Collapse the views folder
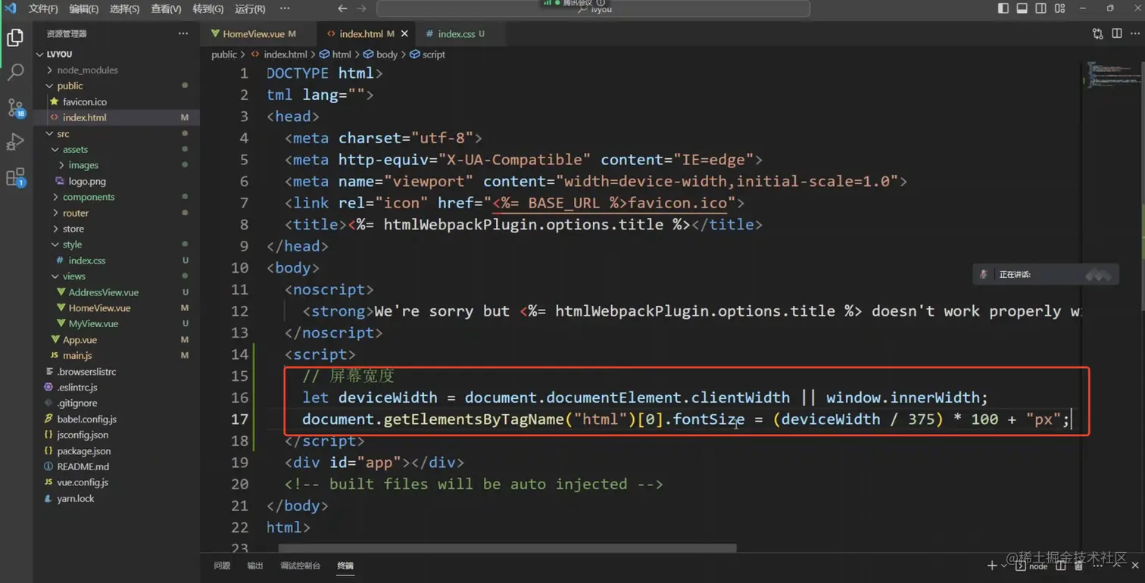 click(117, 276)
